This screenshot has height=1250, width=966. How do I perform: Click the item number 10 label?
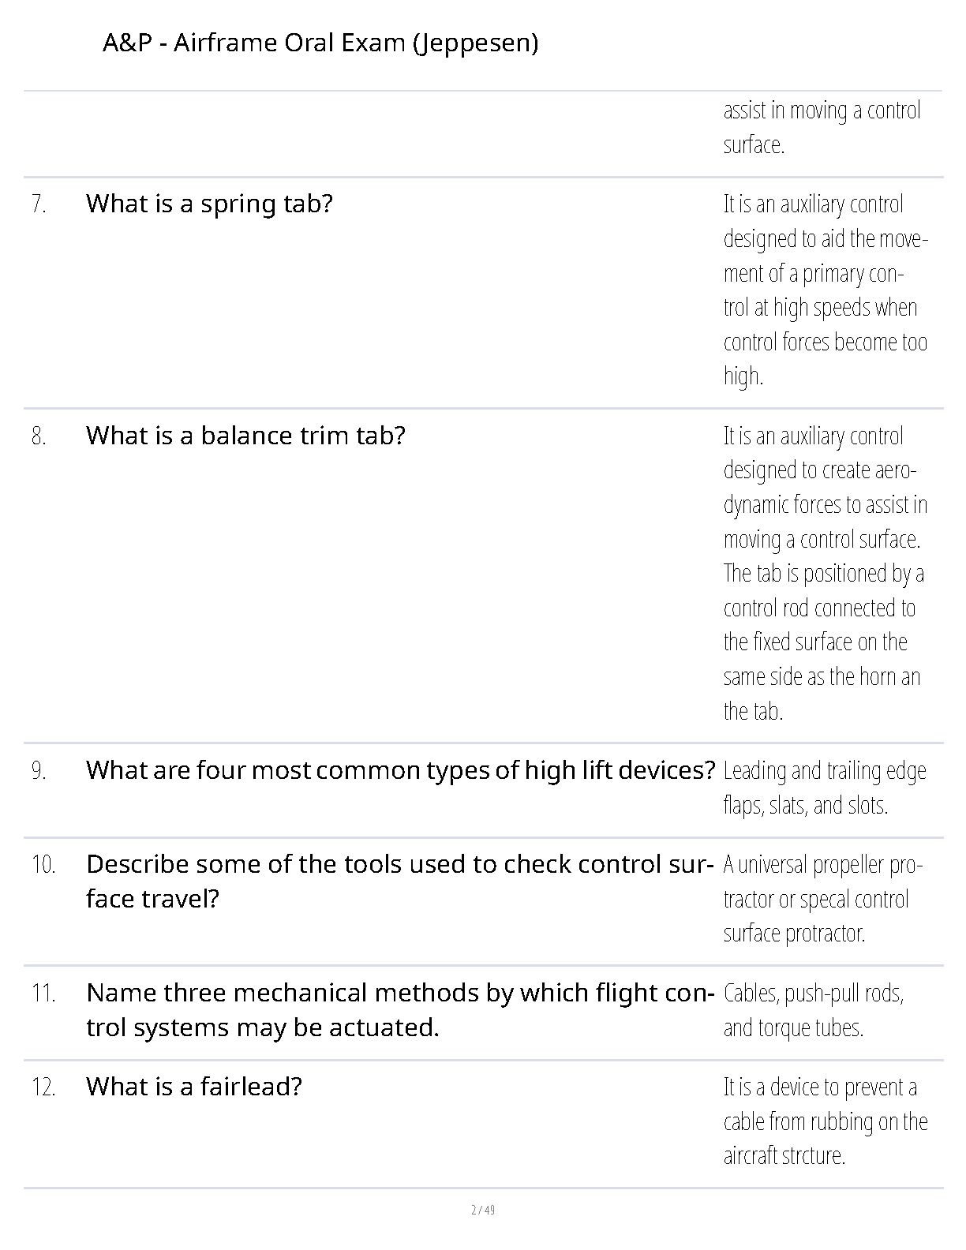pyautogui.click(x=43, y=865)
